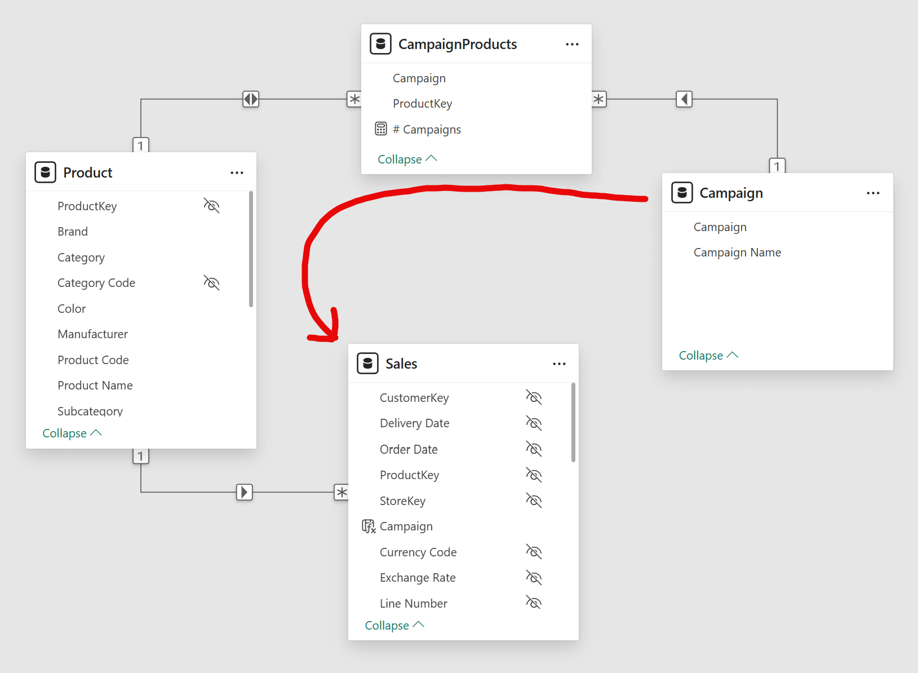The width and height of the screenshot is (918, 673).
Task: Unhide the Delivery Date column in Sales
Action: (533, 423)
